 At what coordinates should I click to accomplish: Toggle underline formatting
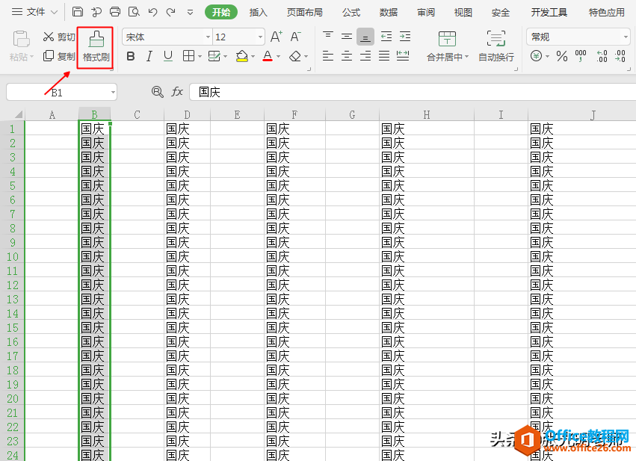point(167,56)
